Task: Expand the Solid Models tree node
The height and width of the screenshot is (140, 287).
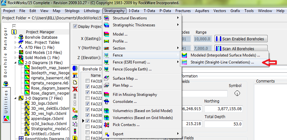Action: [x=15, y=58]
